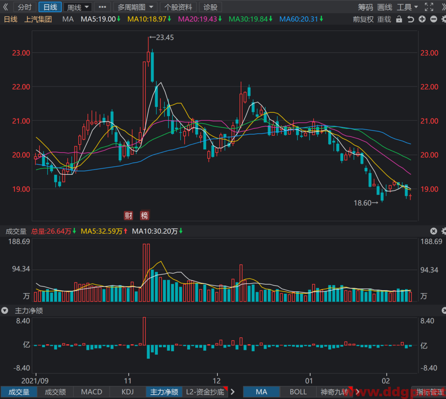Image resolution: width=446 pixels, height=399 pixels.
Task: Click the 18.60 low price label
Action: click(362, 203)
